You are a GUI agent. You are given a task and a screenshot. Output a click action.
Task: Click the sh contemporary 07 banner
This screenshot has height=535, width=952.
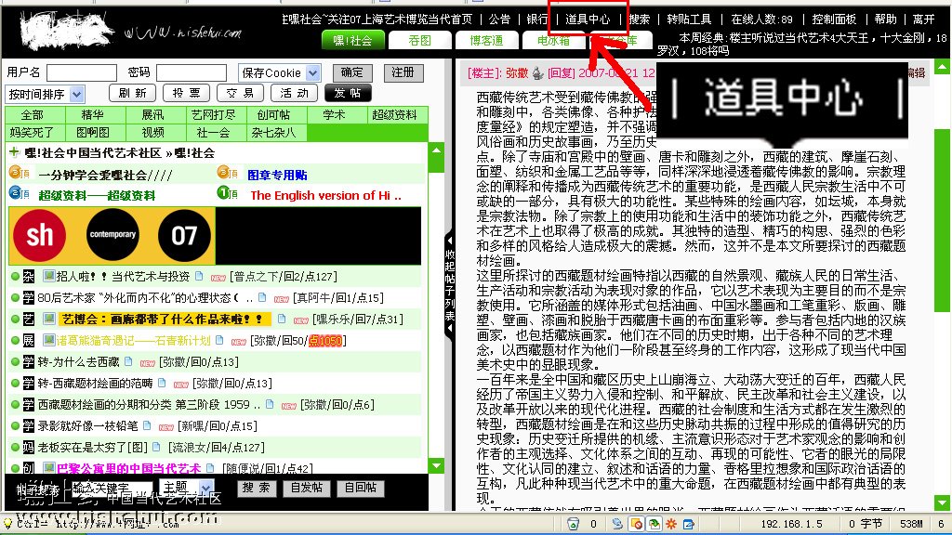click(112, 235)
